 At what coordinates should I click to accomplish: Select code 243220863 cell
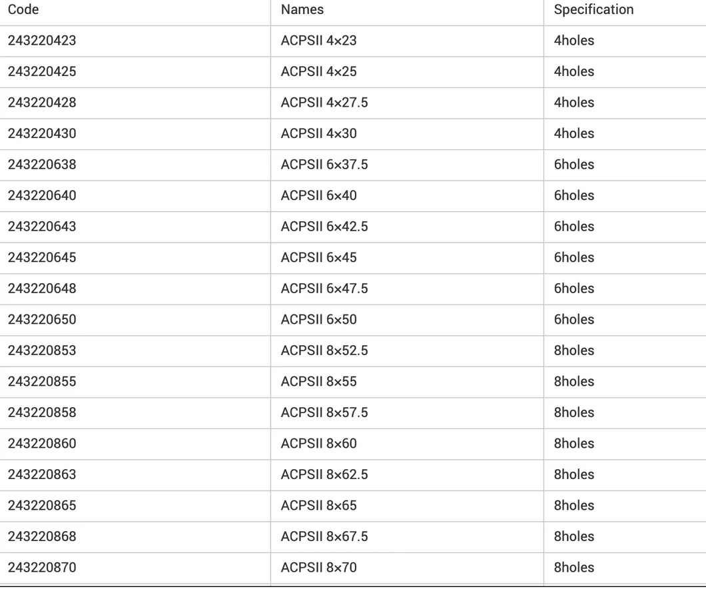coord(42,474)
